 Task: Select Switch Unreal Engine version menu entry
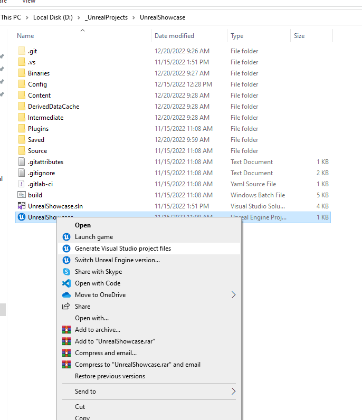pos(117,260)
